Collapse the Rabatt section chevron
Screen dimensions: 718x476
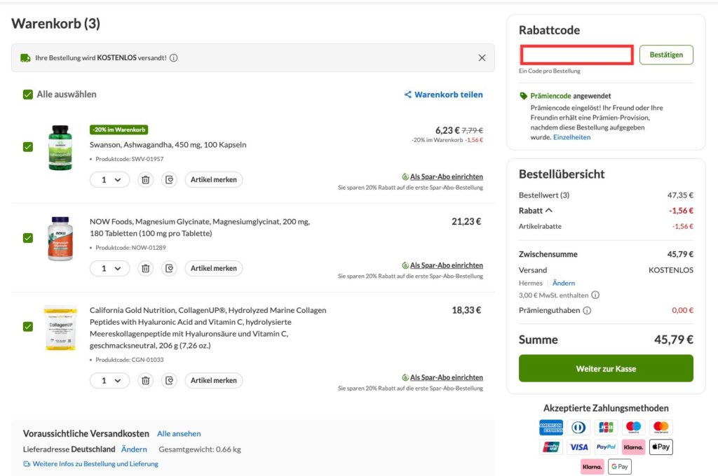click(549, 210)
